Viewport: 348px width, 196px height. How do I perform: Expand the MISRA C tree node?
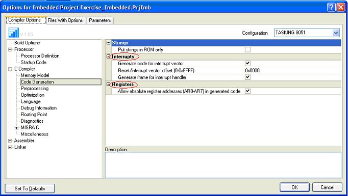(16, 128)
